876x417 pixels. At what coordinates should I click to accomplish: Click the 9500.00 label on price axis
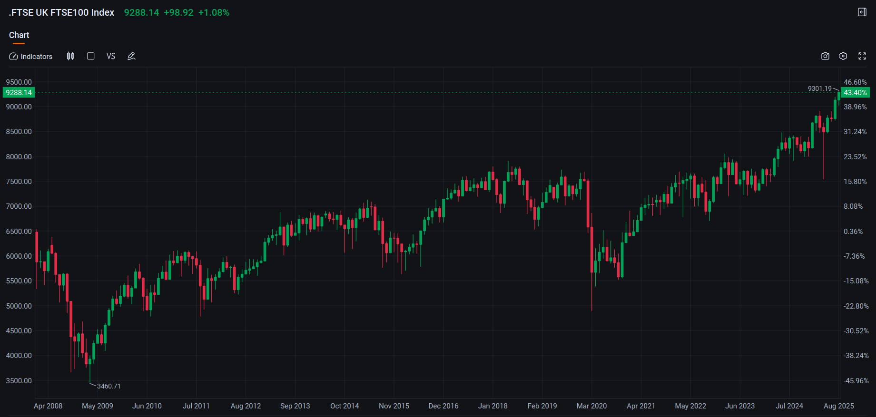tap(19, 82)
